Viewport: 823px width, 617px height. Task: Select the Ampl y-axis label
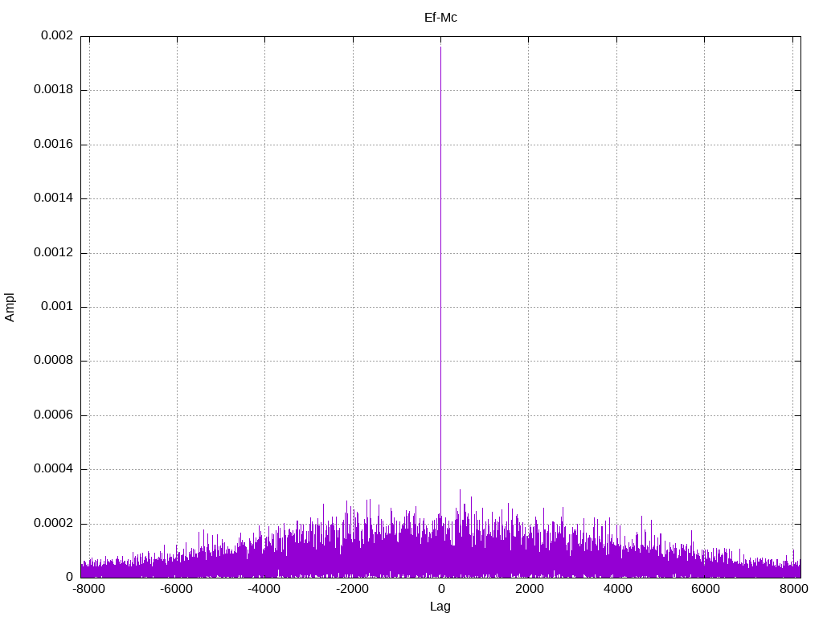point(10,307)
